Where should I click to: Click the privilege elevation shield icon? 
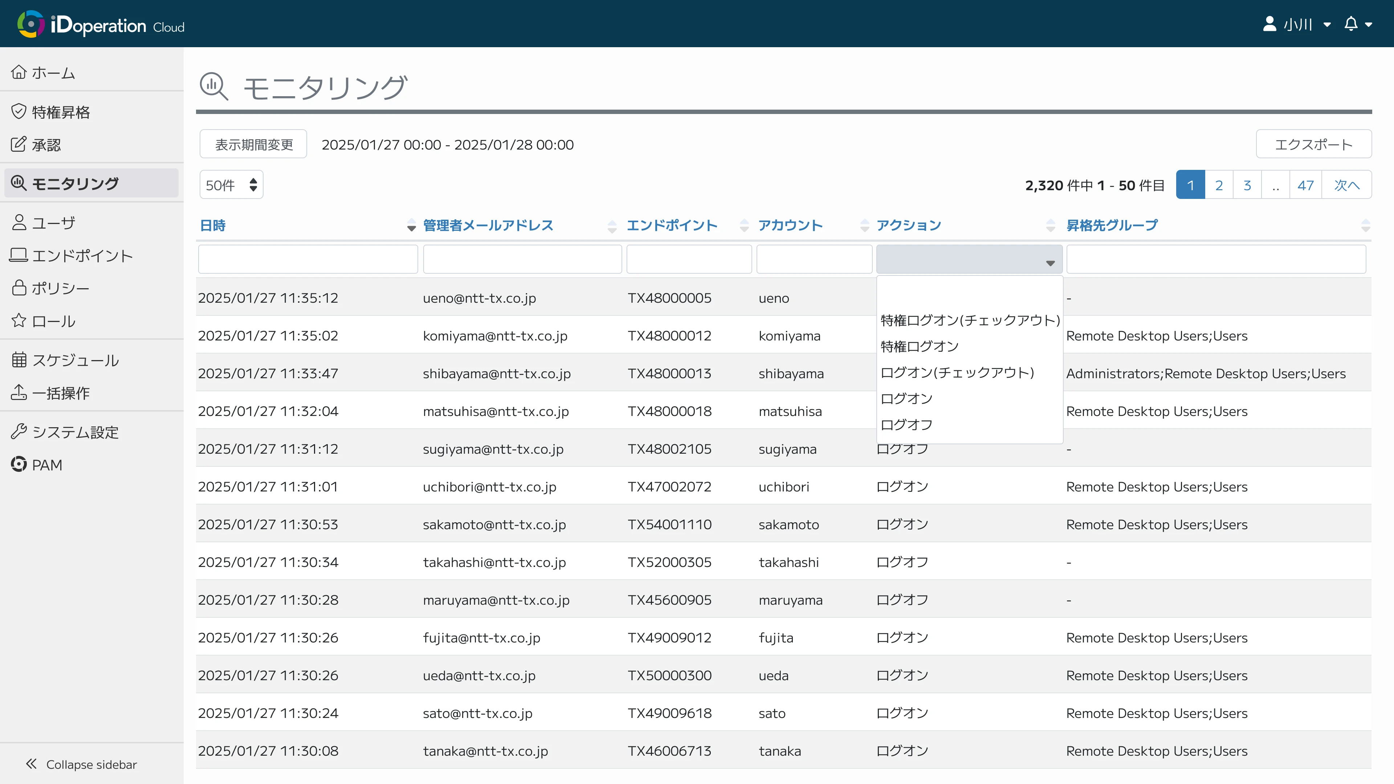point(19,111)
